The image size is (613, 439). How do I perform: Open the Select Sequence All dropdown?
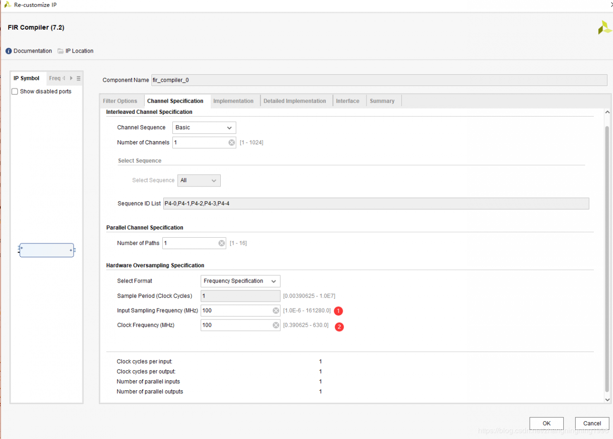[199, 180]
